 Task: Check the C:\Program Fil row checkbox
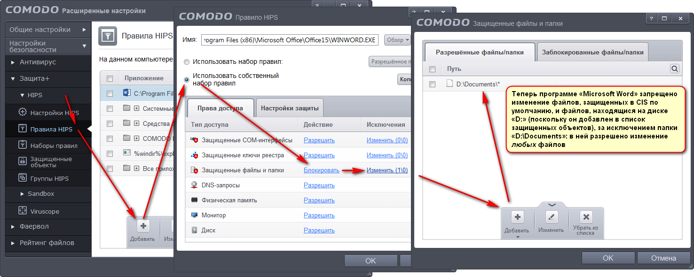tap(110, 93)
